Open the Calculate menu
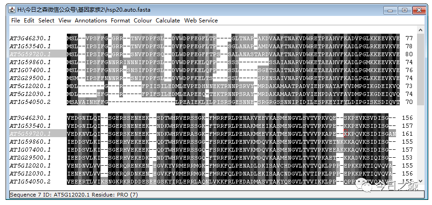 click(x=167, y=21)
